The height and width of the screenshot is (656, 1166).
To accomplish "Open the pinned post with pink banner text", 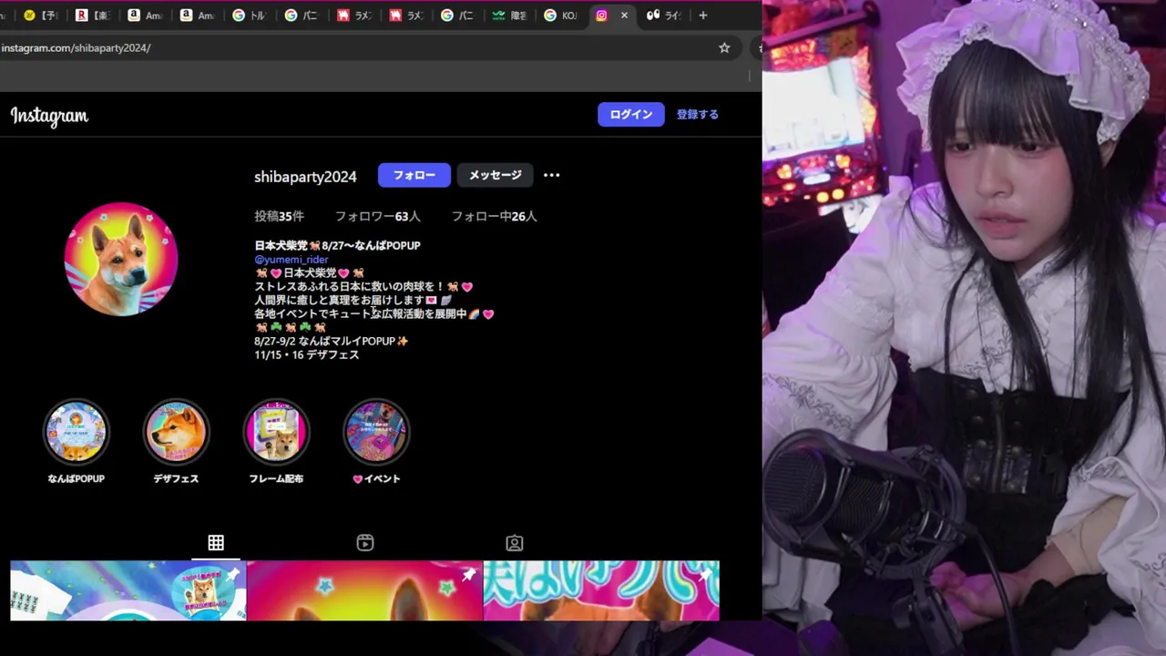I will [x=601, y=590].
